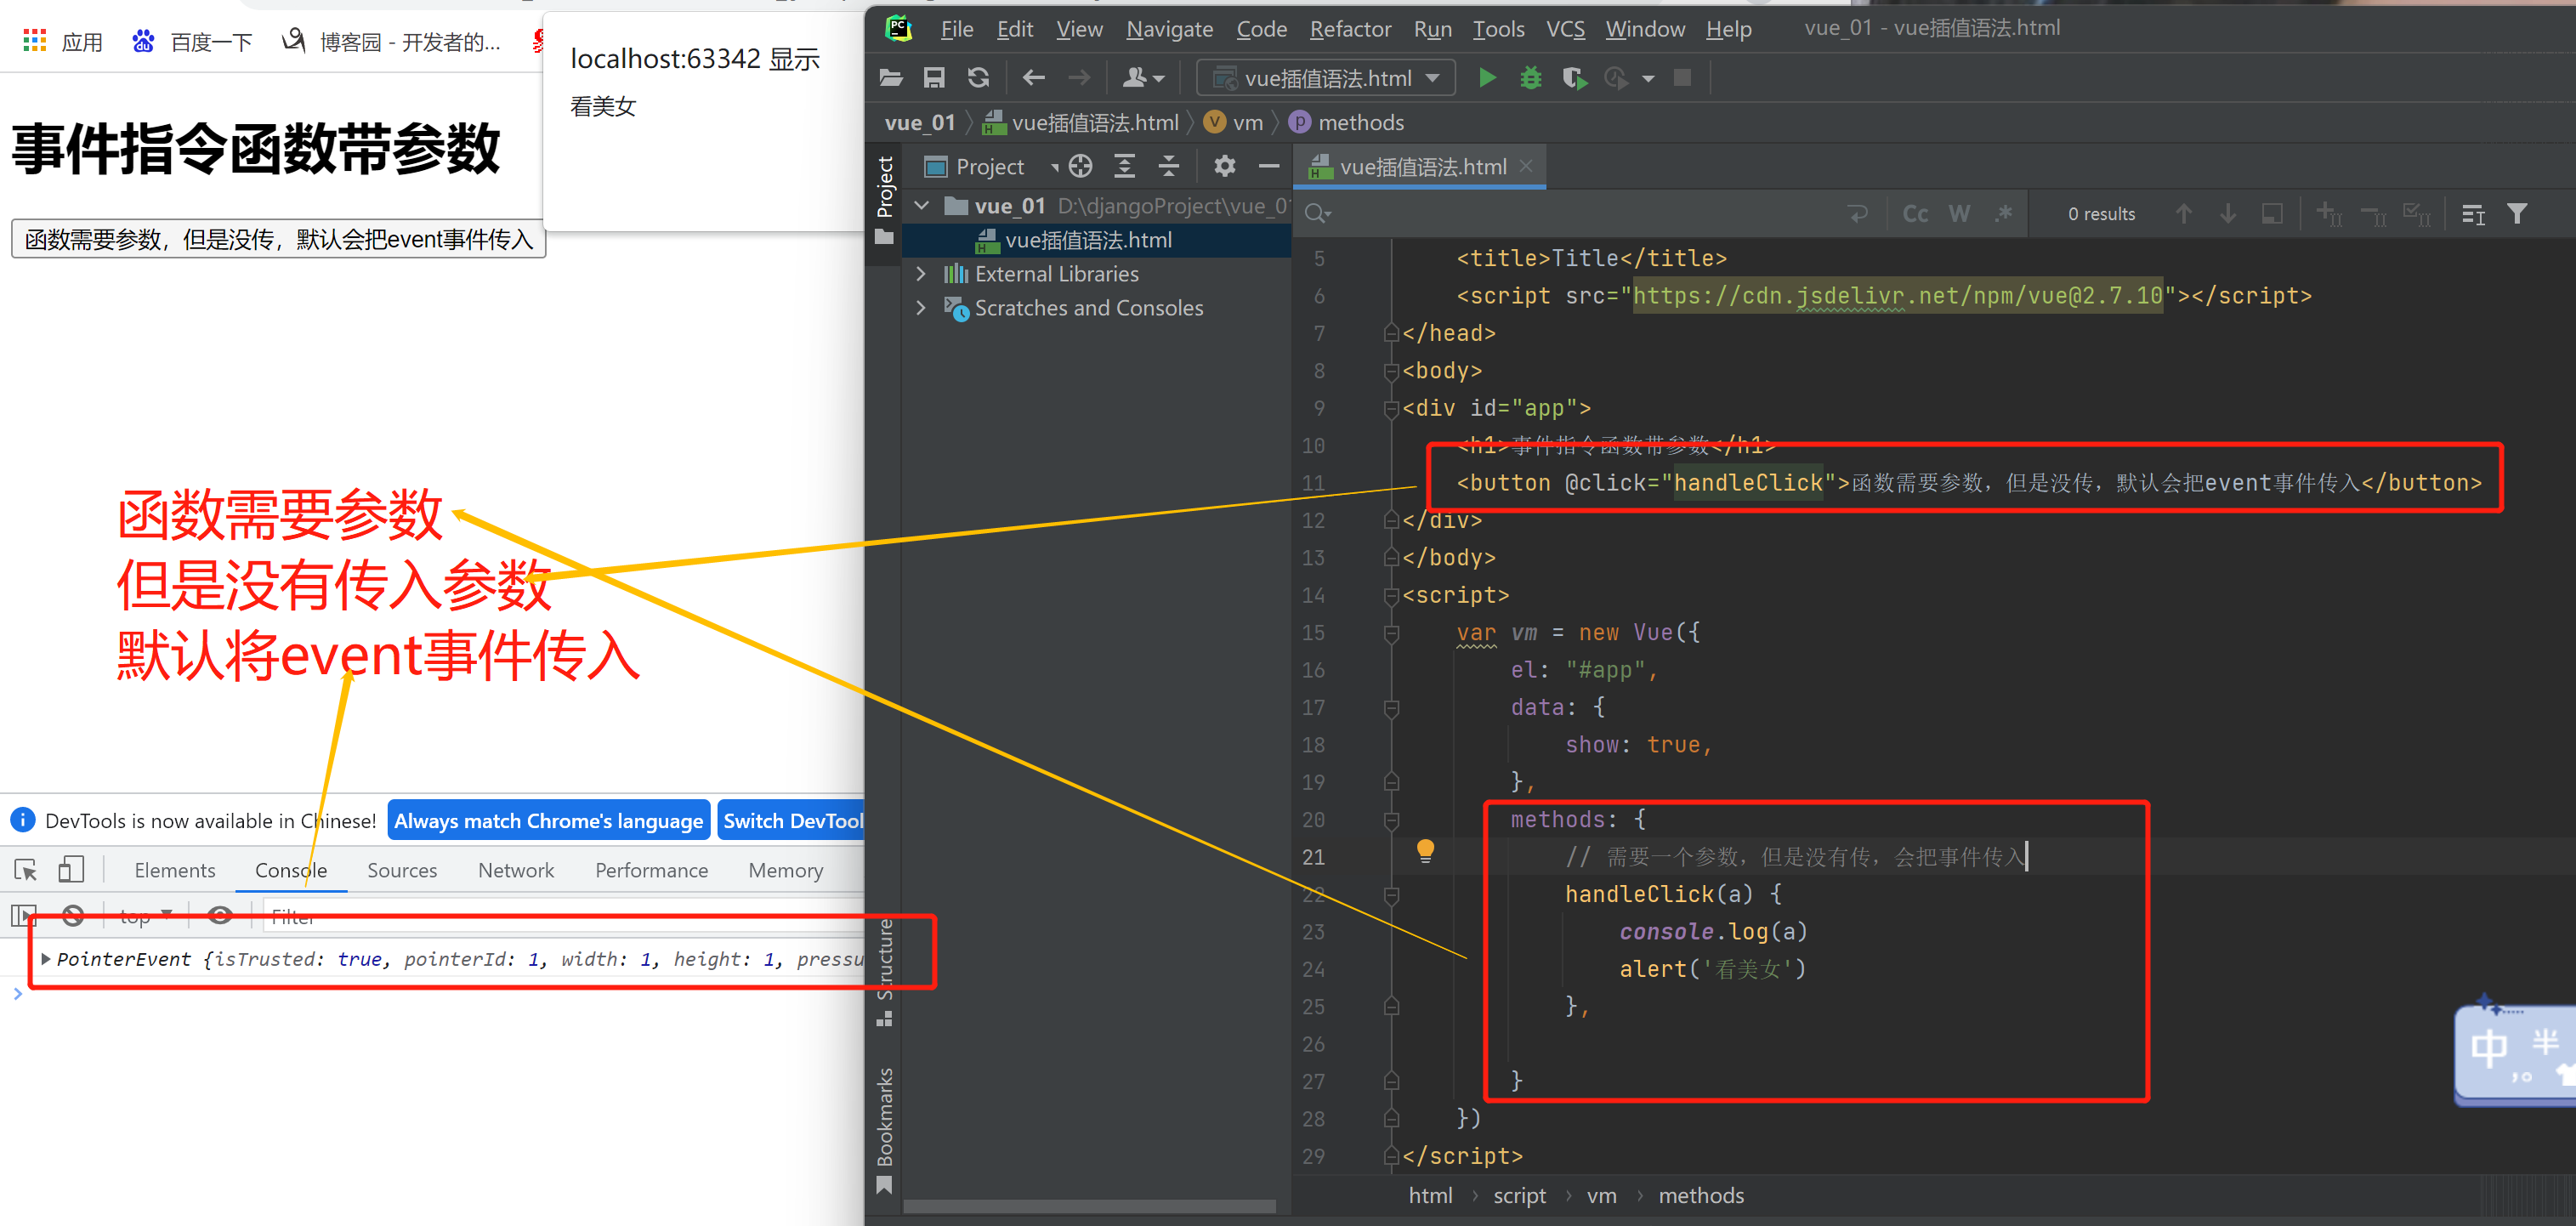The height and width of the screenshot is (1226, 2576).
Task: Click the Synchronize reload icon
Action: pos(978,77)
